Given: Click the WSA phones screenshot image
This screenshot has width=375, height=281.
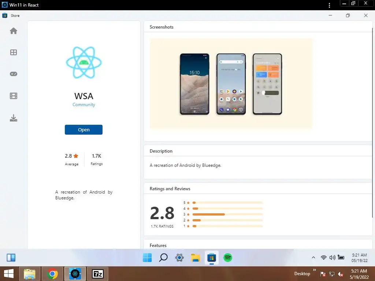Looking at the screenshot, I should (231, 83).
